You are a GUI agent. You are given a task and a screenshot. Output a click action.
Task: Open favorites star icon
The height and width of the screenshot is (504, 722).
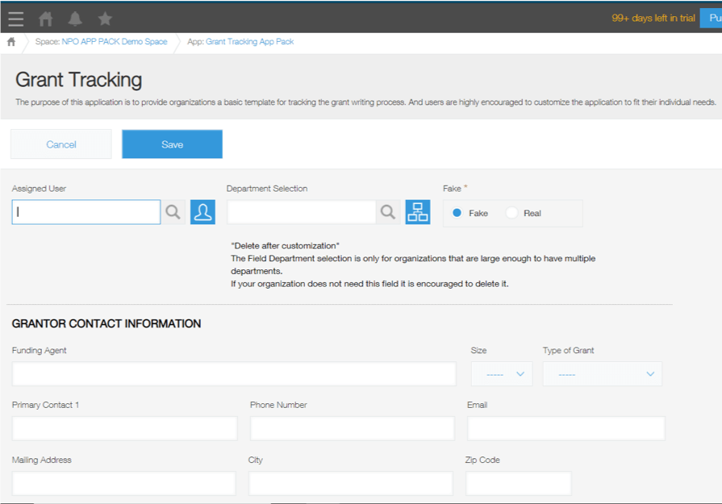(x=105, y=19)
